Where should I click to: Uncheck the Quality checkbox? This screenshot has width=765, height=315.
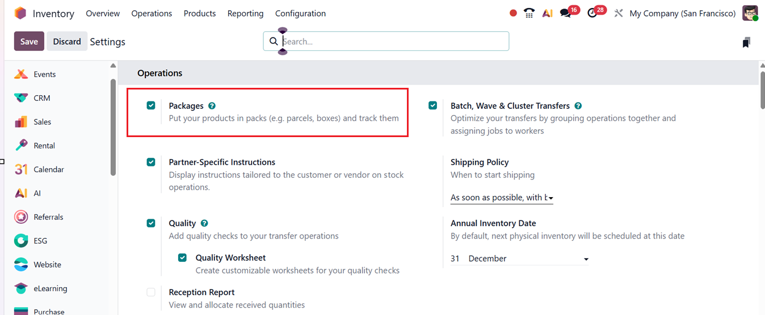pos(151,223)
